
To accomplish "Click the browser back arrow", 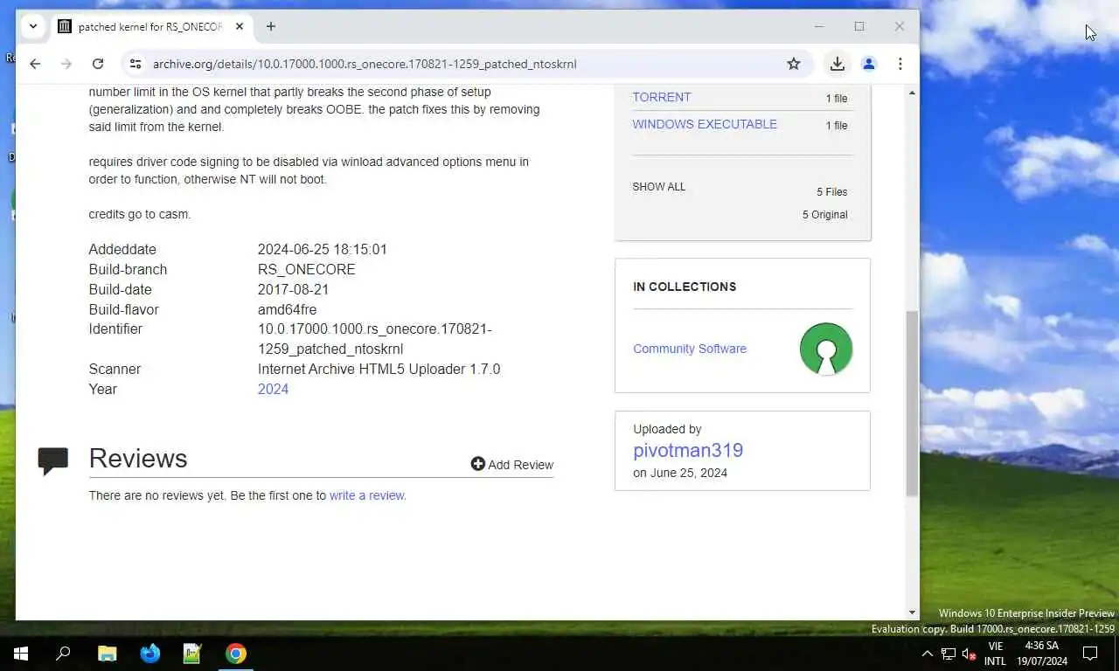I will [x=35, y=64].
